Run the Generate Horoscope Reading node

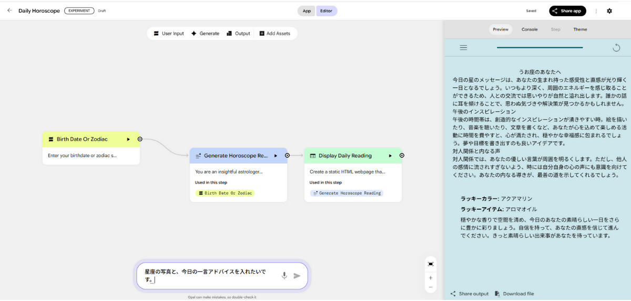pos(276,156)
